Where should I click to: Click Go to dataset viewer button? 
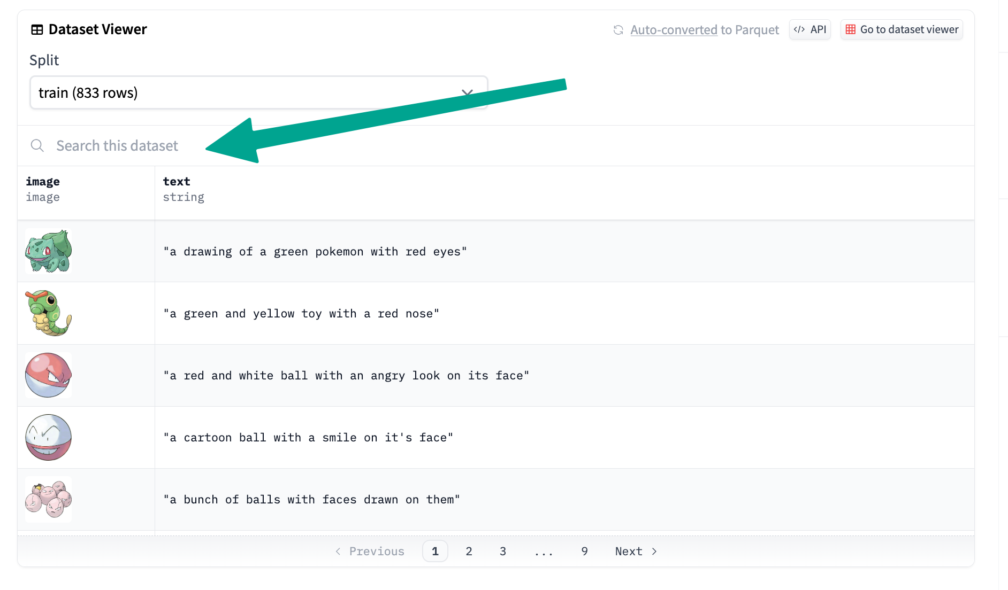click(x=902, y=29)
